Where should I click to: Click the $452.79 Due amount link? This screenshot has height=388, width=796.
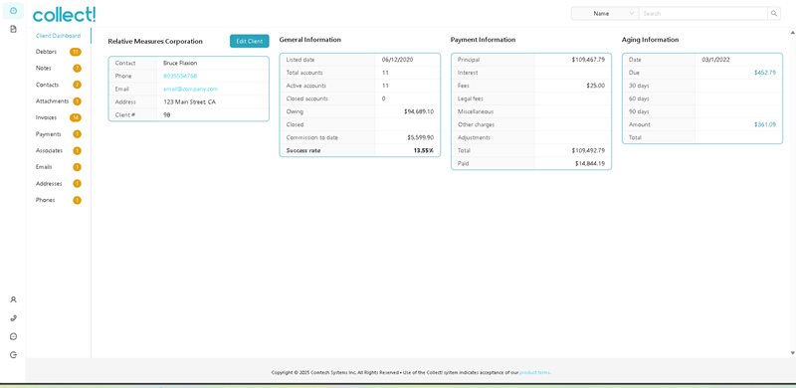click(x=765, y=73)
